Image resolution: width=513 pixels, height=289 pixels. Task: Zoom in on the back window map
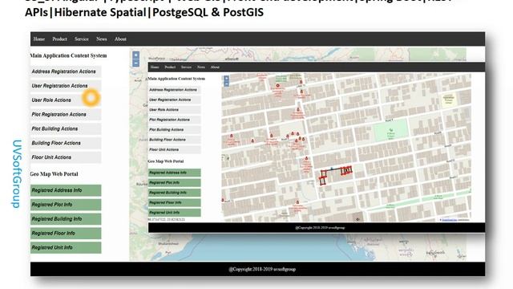tap(135, 55)
